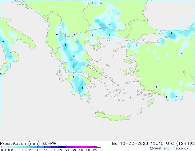Pick the 0.5 to 1 legend swatch
The height and width of the screenshot is (151, 195).
tap(12, 147)
